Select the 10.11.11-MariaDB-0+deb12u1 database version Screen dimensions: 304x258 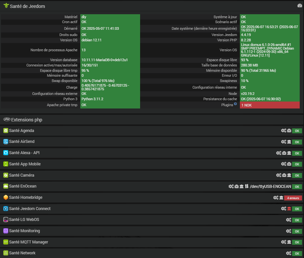tap(104, 60)
